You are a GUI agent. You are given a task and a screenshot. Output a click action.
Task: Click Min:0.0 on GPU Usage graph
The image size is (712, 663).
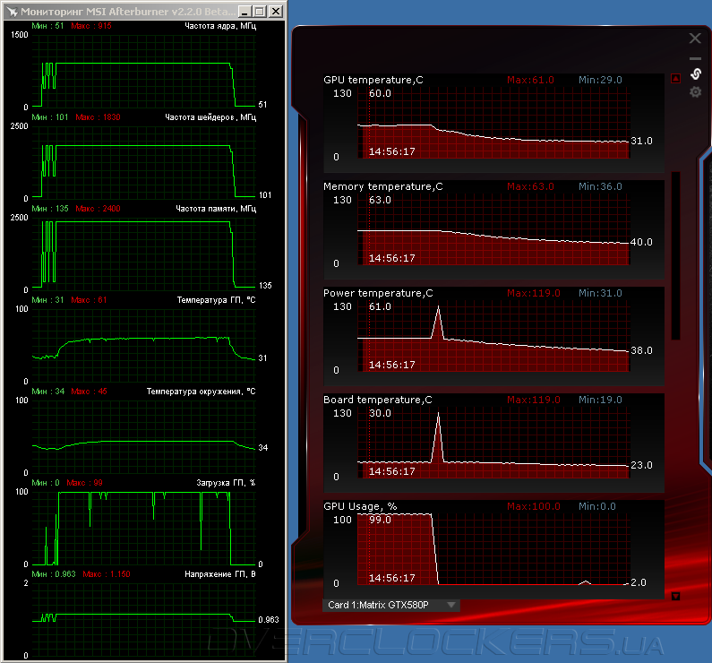597,506
